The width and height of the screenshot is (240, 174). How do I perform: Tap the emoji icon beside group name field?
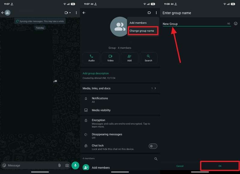pyautogui.click(x=235, y=23)
